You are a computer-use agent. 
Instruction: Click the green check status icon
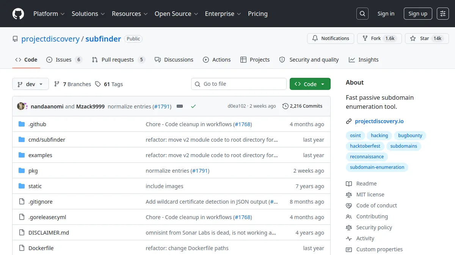point(193,107)
